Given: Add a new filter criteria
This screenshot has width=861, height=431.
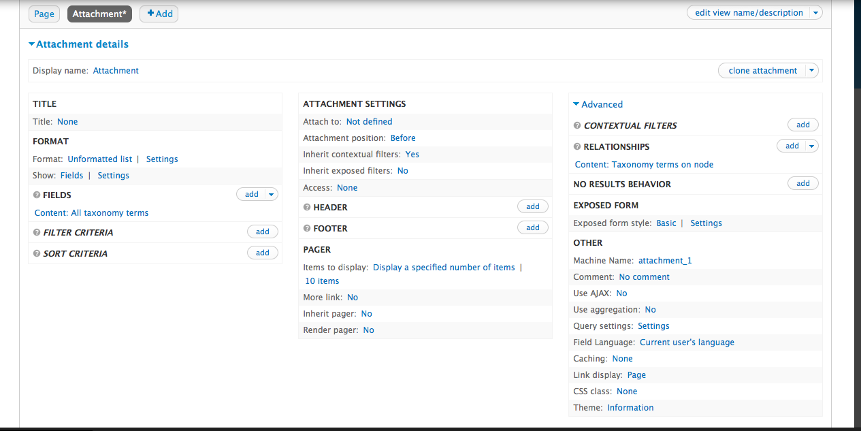Looking at the screenshot, I should click(x=263, y=232).
